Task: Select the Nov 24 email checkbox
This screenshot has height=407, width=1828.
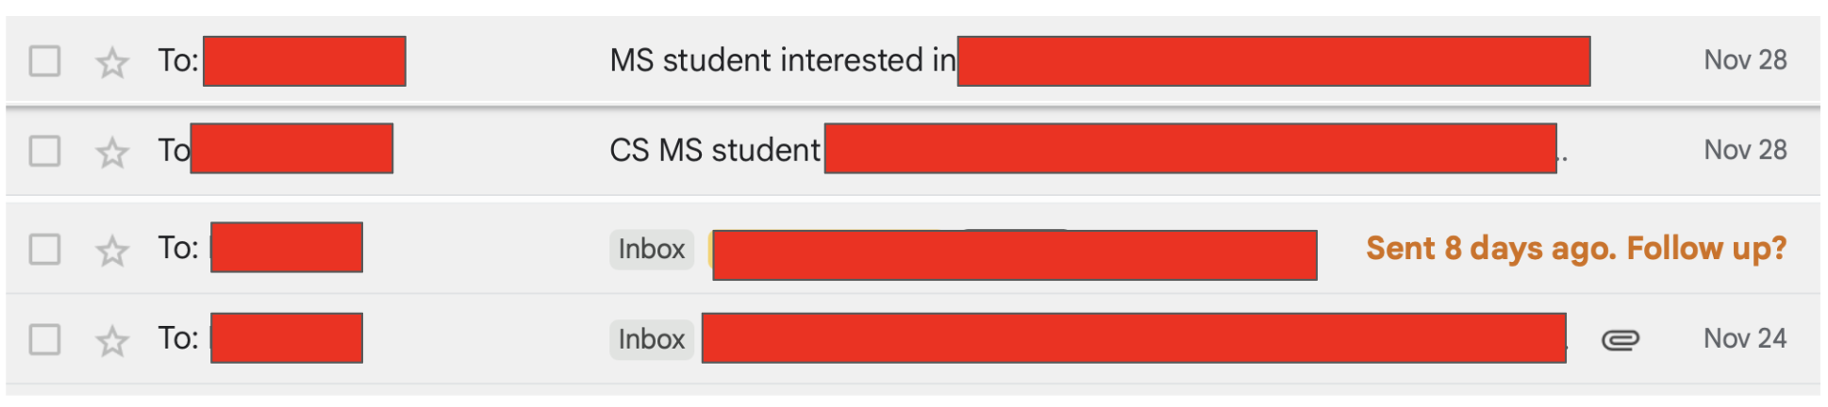Action: [44, 339]
